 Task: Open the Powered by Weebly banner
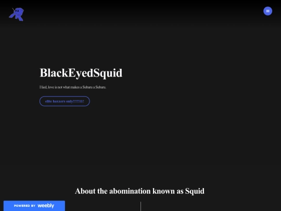[x=34, y=206]
